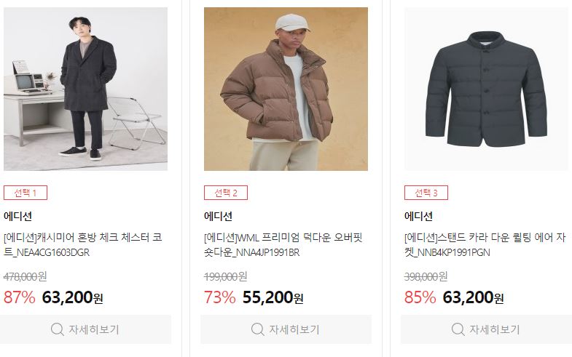Click magnifier icon under the brown puffer

coord(257,329)
